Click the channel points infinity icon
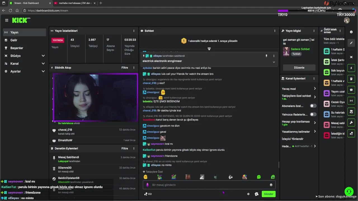This screenshot has height=201, width=358. click(148, 194)
